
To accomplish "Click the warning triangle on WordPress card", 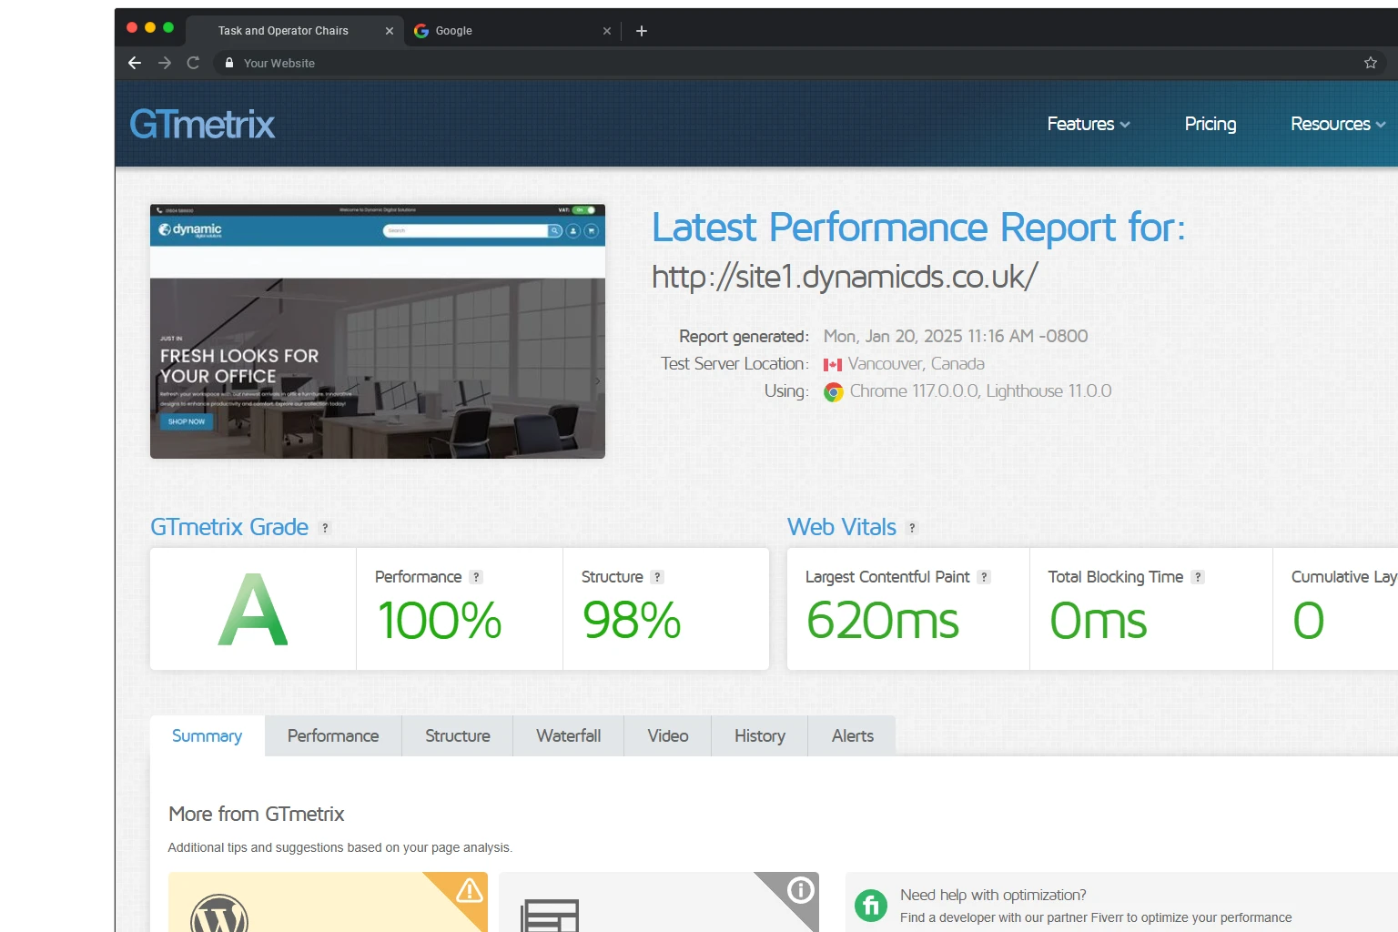I will 470,890.
